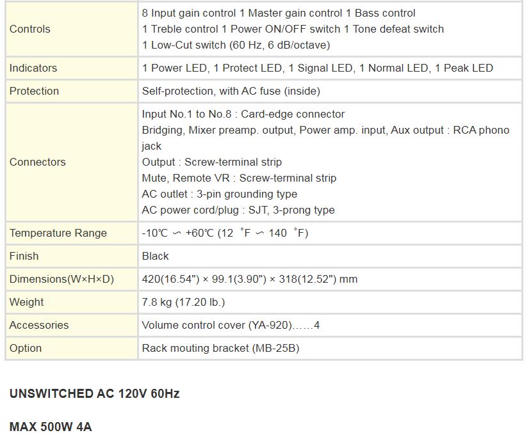This screenshot has height=433, width=531.
Task: Click the Finish row label
Action: pyautogui.click(x=24, y=256)
